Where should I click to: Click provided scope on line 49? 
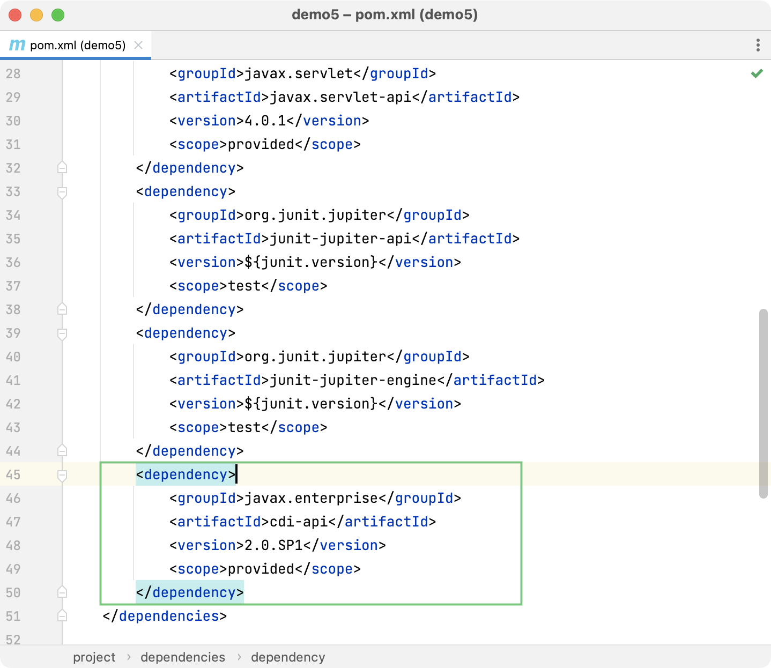(261, 569)
